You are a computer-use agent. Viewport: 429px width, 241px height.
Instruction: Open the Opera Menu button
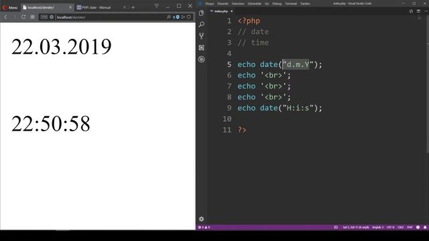coord(10,7)
